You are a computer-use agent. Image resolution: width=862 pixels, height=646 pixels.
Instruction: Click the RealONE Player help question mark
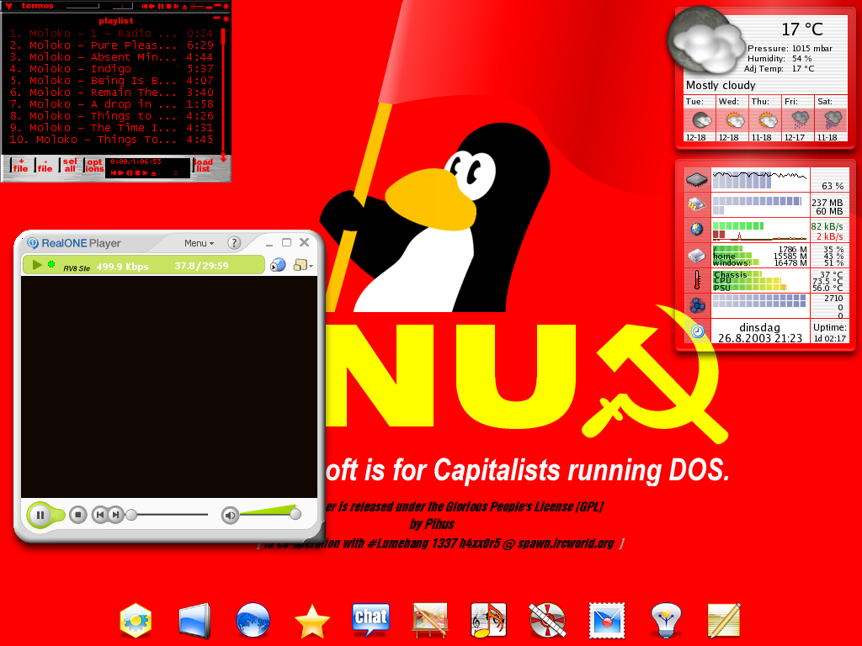234,243
